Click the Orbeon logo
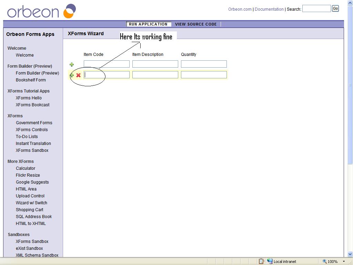 41,11
